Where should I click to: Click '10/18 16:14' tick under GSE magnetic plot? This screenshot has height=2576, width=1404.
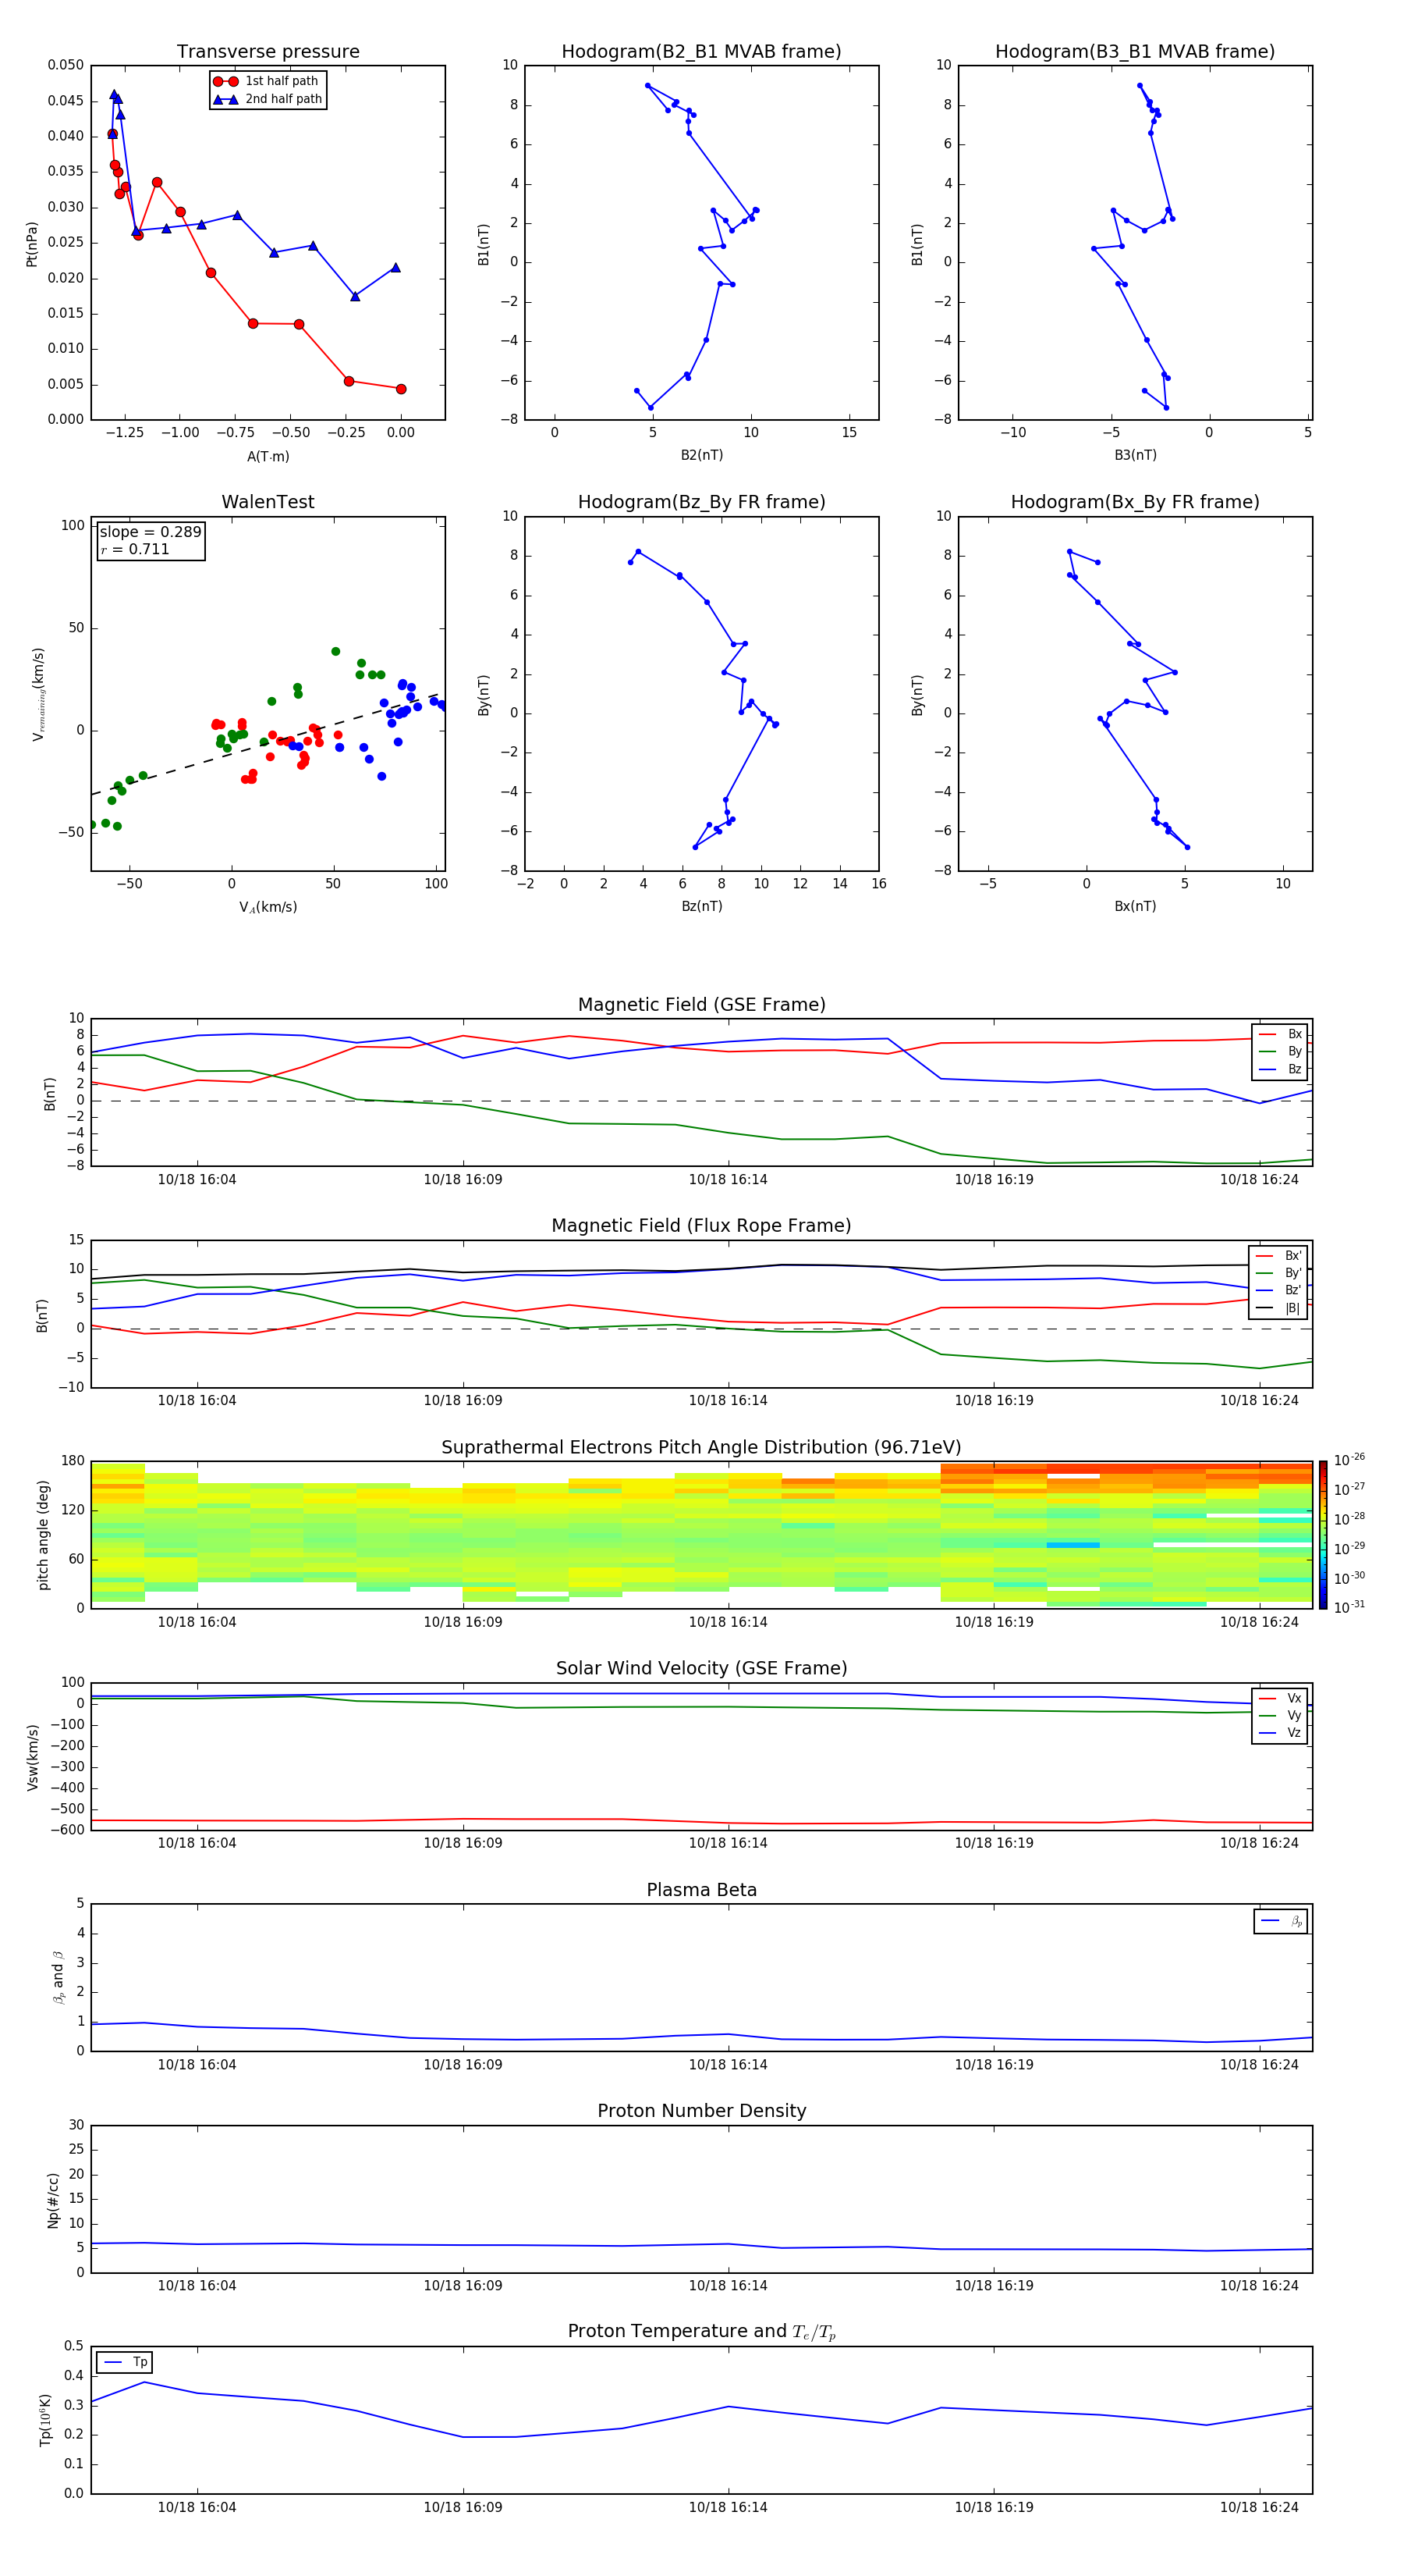(x=728, y=1180)
